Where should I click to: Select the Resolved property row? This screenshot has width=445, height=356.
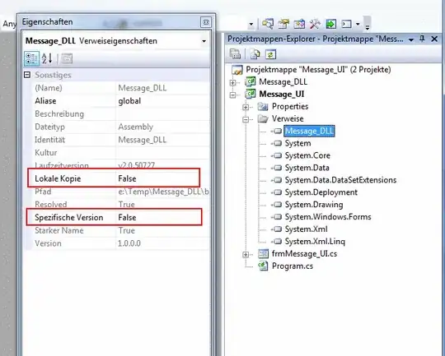117,204
